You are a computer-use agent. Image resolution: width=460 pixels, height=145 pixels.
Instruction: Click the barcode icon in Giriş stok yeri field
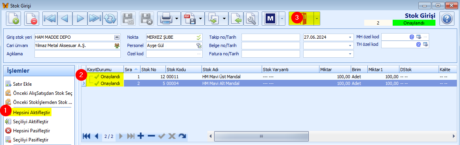[x=117, y=37]
